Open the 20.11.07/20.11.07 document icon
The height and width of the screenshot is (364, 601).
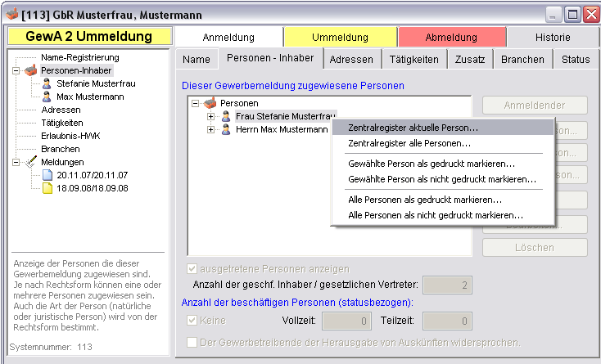click(47, 175)
